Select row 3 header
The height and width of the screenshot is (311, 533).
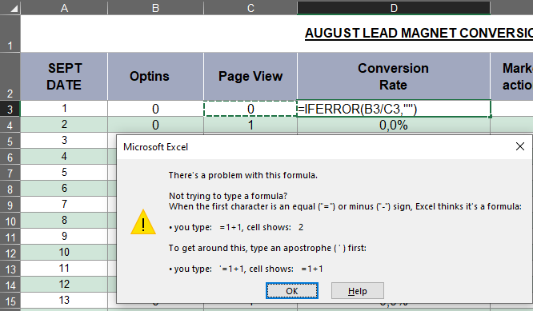pos(10,109)
